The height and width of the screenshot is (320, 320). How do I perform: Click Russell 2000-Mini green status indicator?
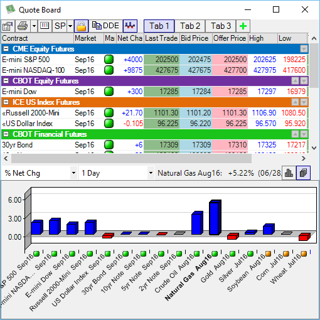click(x=109, y=113)
